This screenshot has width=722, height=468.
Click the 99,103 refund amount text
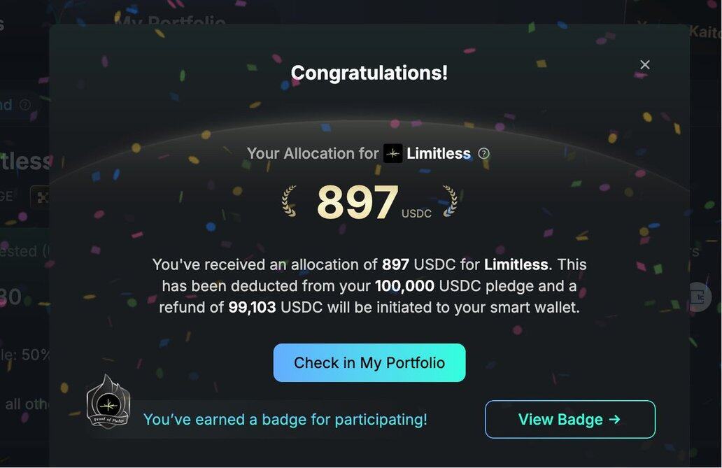point(252,308)
